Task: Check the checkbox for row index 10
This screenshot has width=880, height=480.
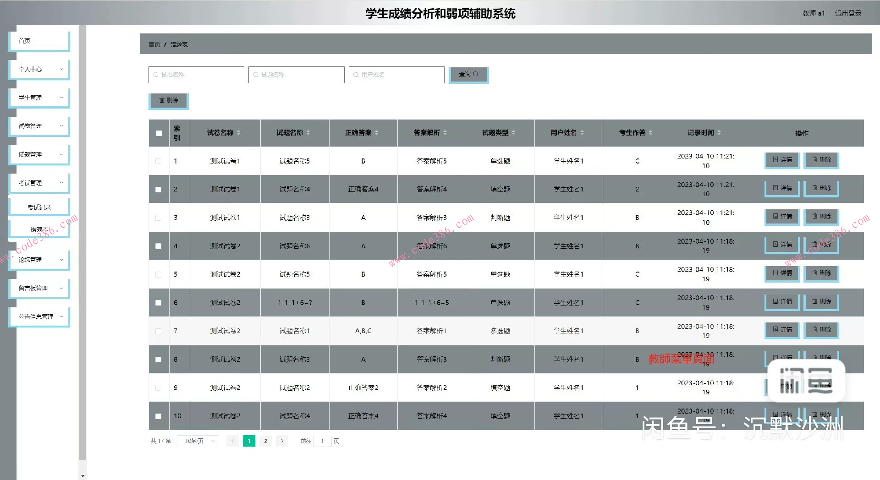Action: pyautogui.click(x=159, y=416)
